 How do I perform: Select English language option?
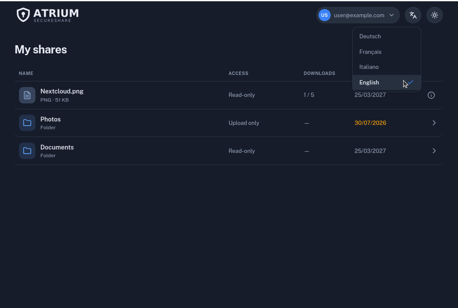pos(387,82)
